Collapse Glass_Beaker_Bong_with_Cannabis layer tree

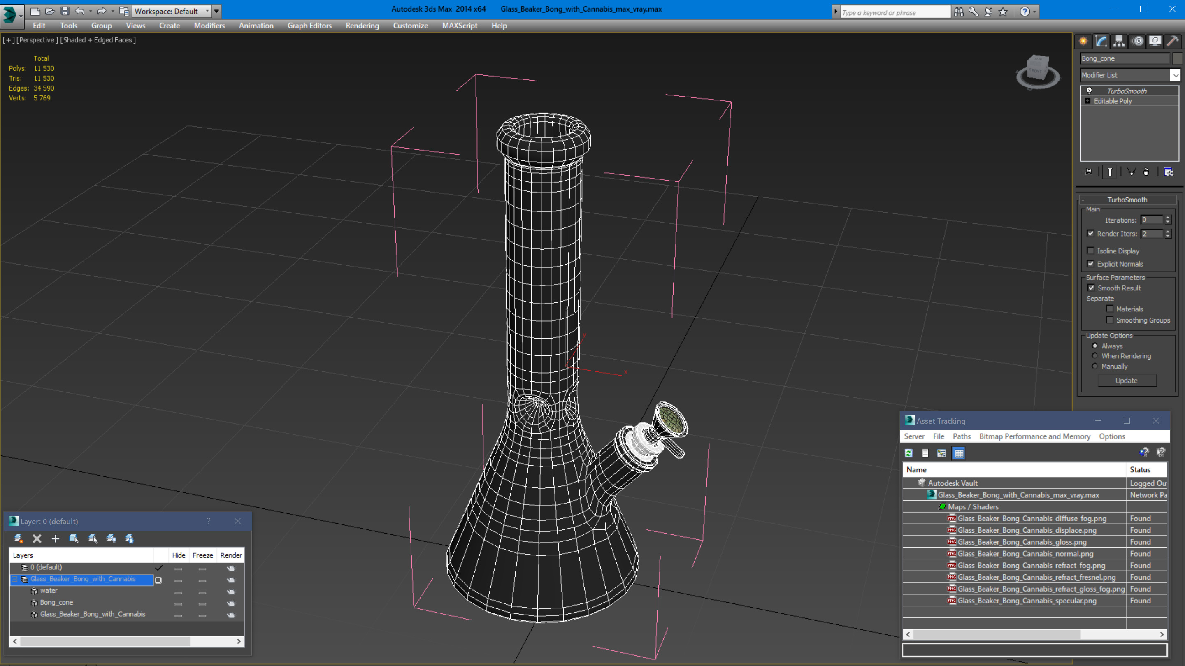[14, 580]
